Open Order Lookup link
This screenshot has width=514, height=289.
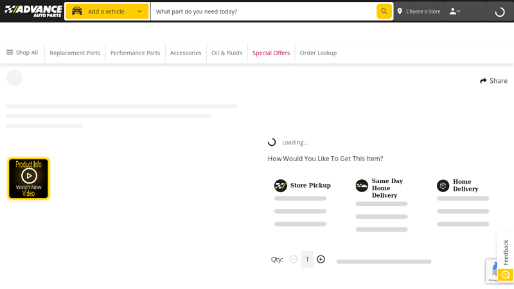click(318, 53)
